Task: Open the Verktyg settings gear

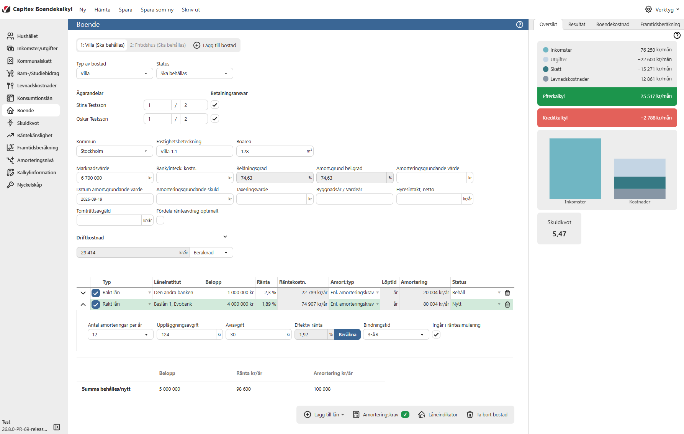Action: [x=648, y=9]
